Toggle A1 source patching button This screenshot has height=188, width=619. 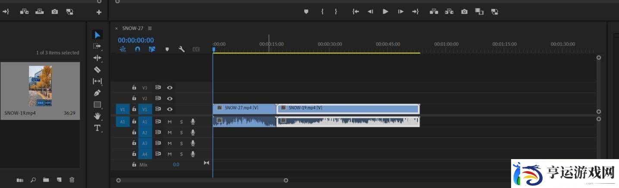point(122,122)
